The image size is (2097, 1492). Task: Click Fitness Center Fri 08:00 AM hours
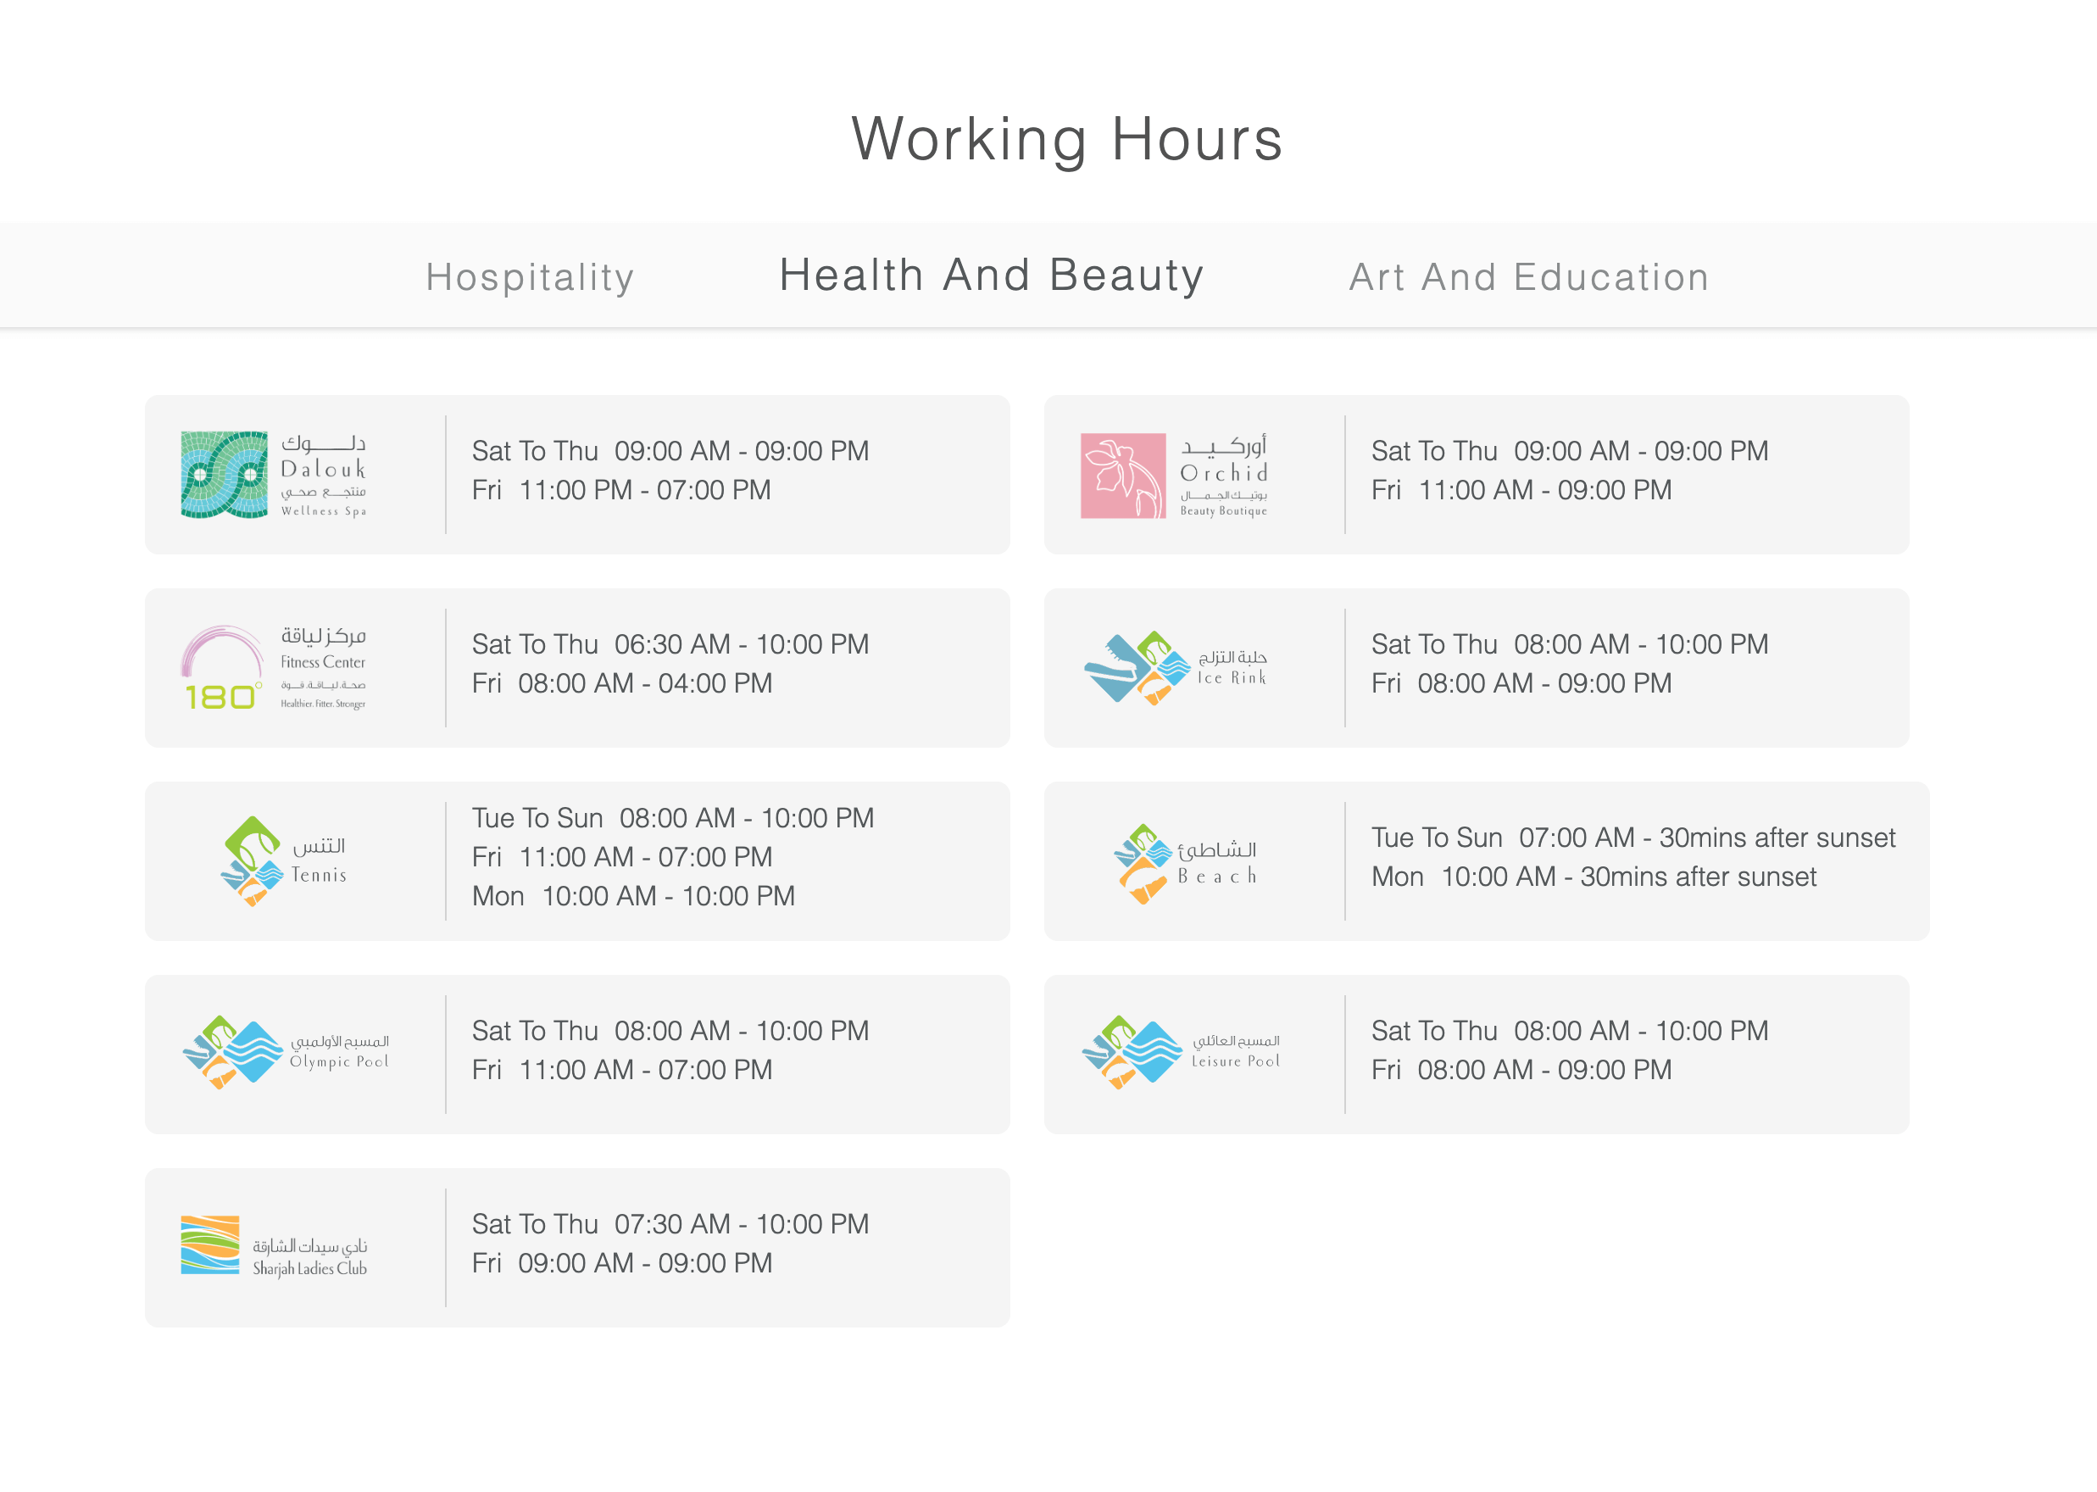pyautogui.click(x=622, y=683)
